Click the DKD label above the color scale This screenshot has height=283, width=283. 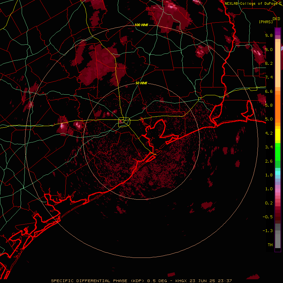point(276,19)
